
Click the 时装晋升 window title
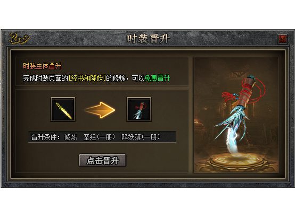(148, 39)
